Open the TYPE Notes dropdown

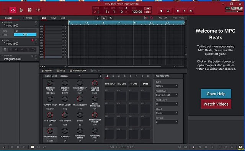click(167, 86)
